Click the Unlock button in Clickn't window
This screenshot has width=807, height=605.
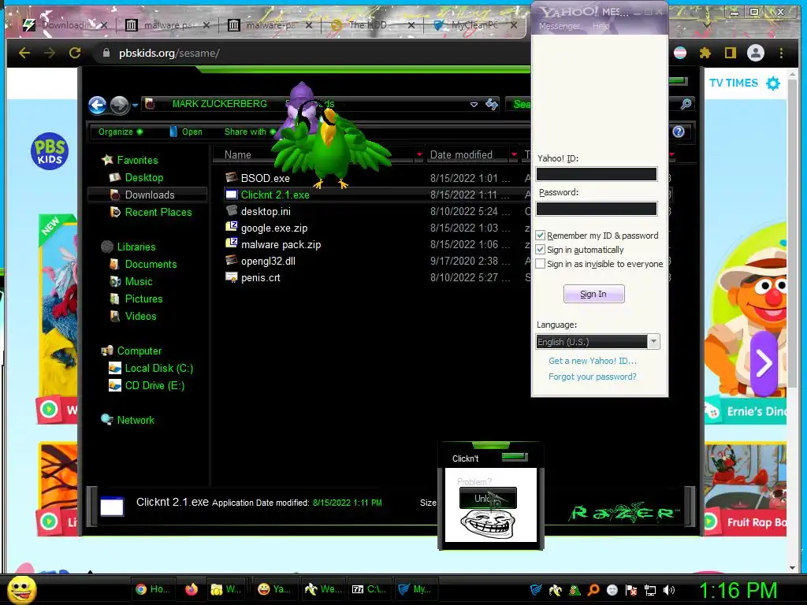click(x=488, y=498)
